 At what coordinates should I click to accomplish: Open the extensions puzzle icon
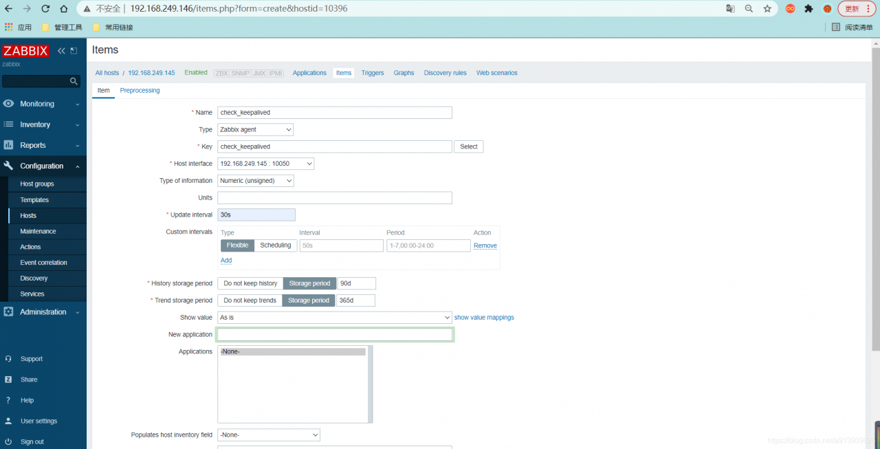808,9
